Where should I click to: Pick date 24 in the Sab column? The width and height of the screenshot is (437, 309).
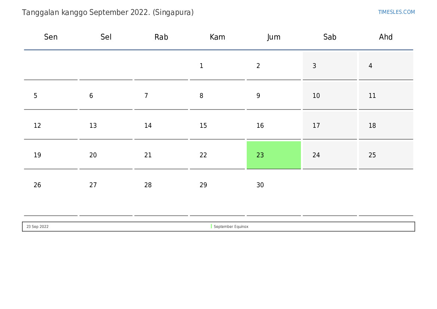click(316, 155)
